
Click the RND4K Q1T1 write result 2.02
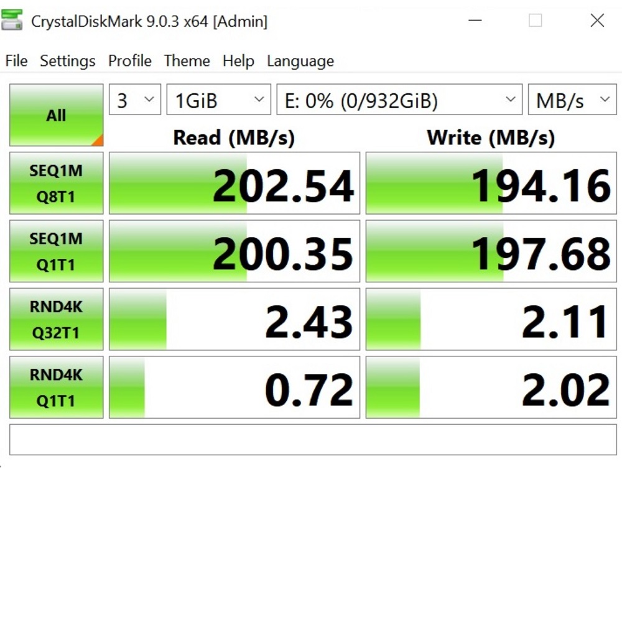click(491, 387)
